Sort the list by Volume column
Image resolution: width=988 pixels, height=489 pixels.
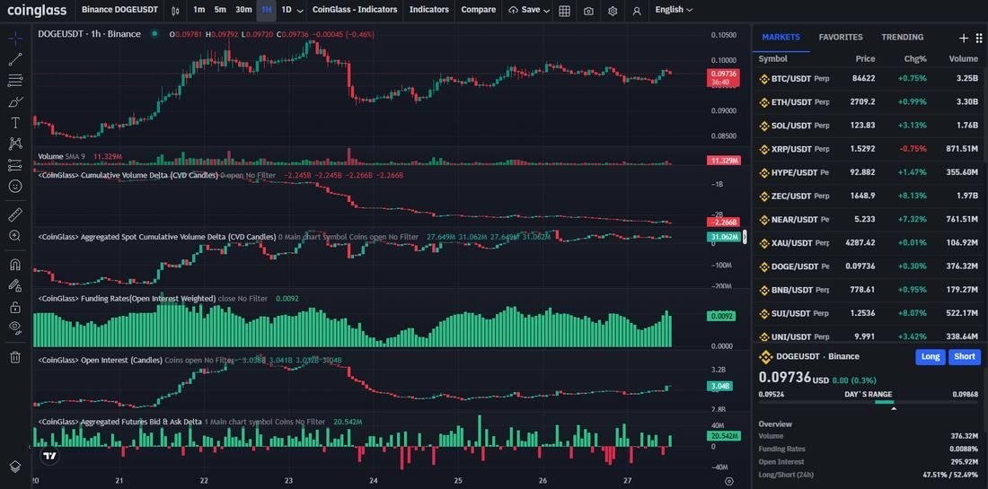point(964,58)
